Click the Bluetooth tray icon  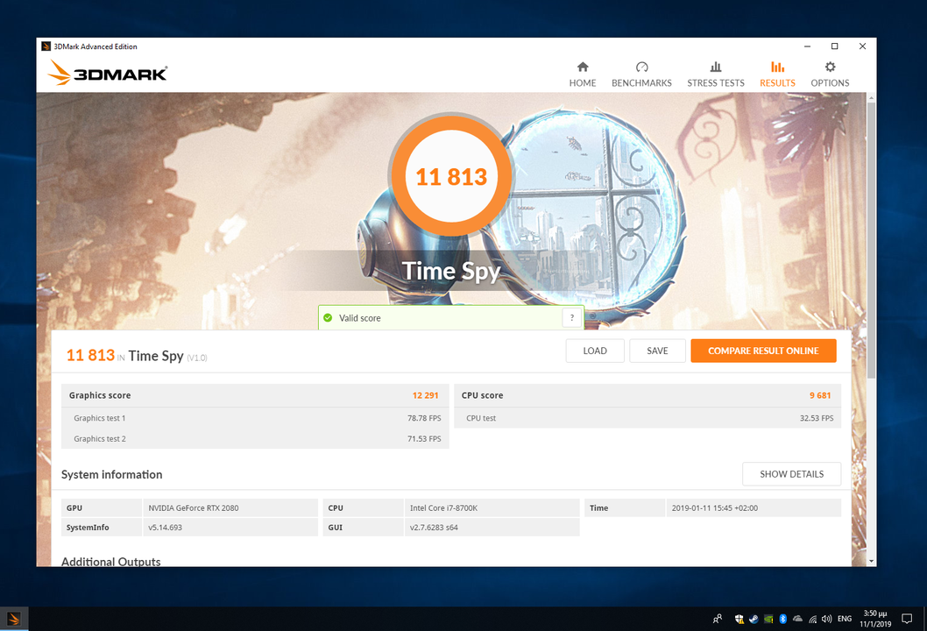(x=782, y=619)
